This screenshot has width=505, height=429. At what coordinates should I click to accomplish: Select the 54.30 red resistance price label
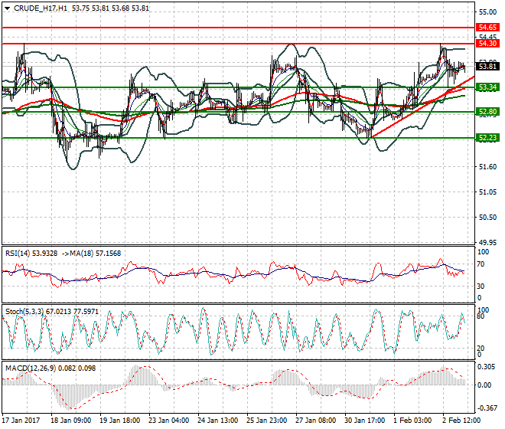pyautogui.click(x=487, y=43)
